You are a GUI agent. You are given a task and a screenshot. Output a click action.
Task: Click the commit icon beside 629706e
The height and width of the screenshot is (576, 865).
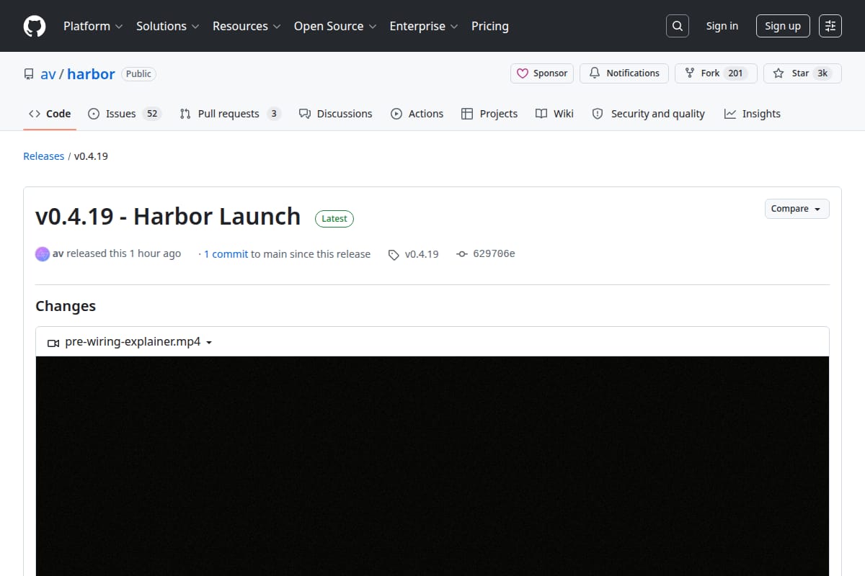462,254
